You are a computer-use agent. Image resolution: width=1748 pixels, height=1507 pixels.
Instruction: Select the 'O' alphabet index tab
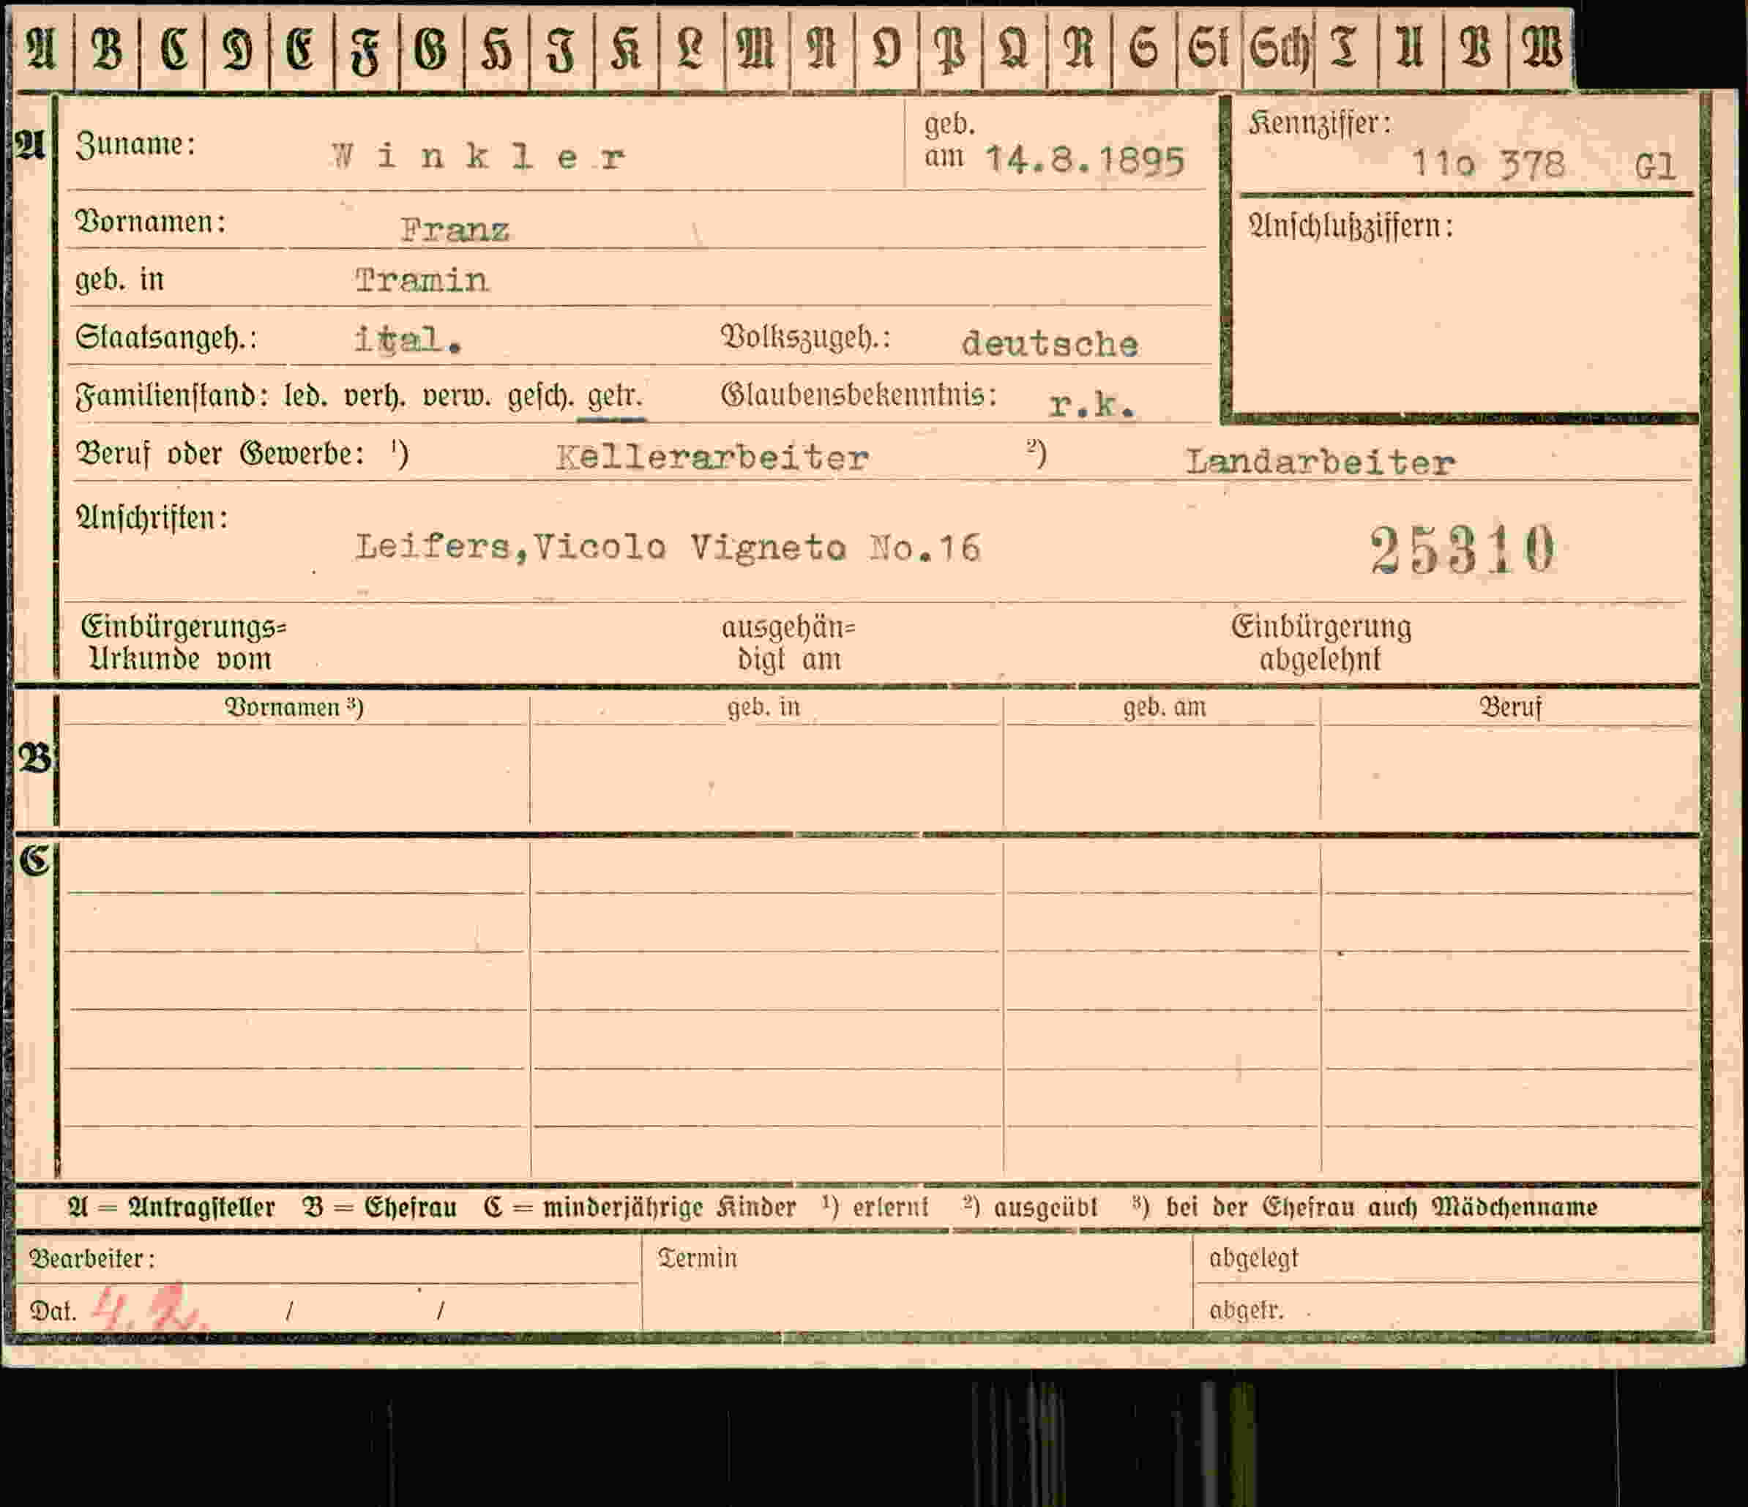[886, 49]
